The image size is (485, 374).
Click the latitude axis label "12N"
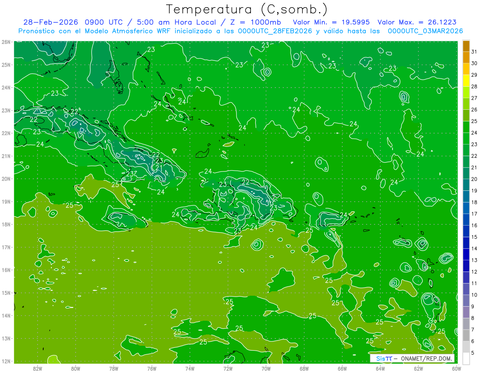[x=6, y=361]
